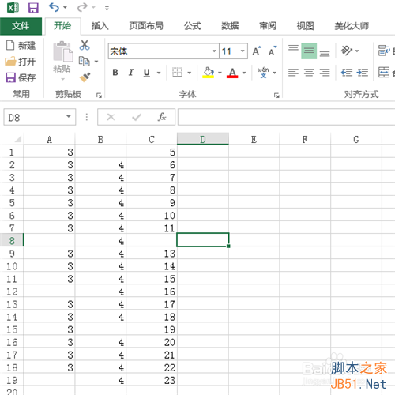This screenshot has height=395, width=395.
Task: Toggle italic formatting
Action: [x=131, y=72]
